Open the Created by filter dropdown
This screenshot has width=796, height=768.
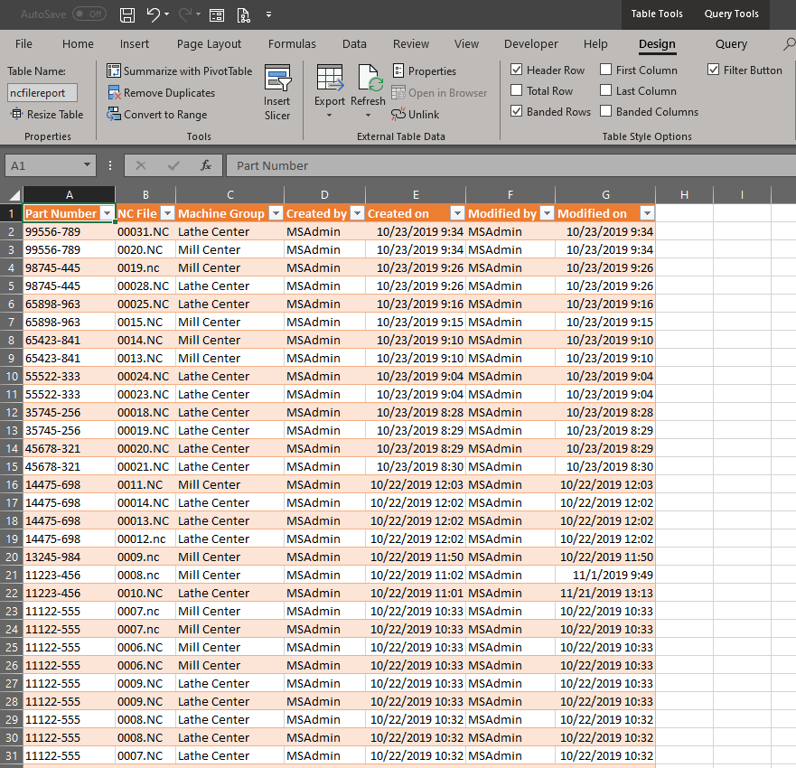[358, 213]
